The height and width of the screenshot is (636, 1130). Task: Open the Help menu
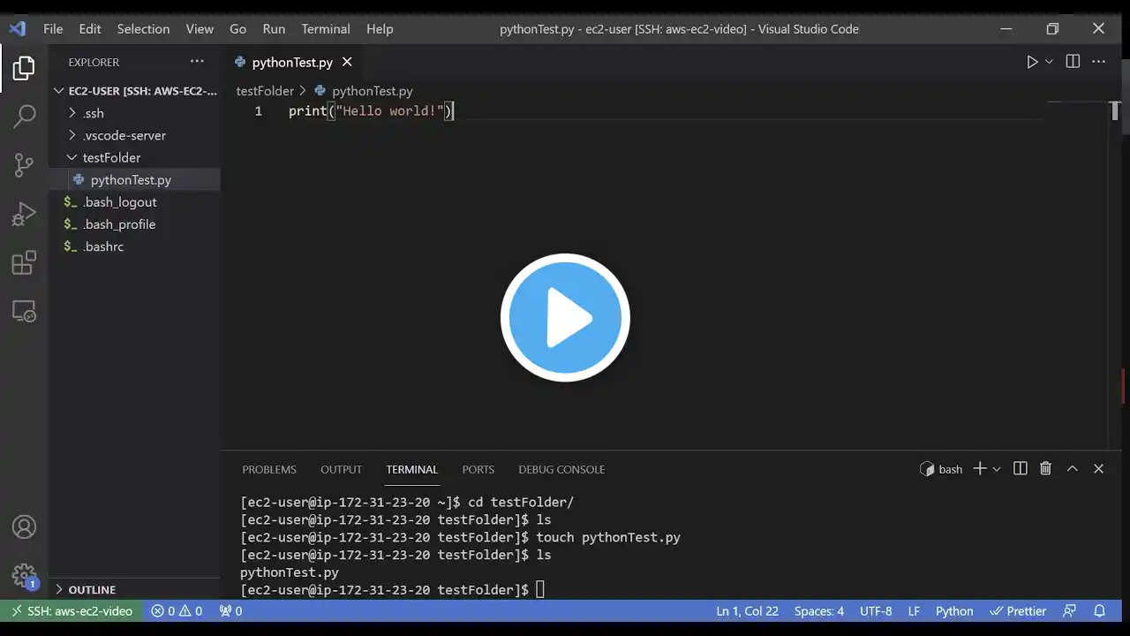point(380,28)
